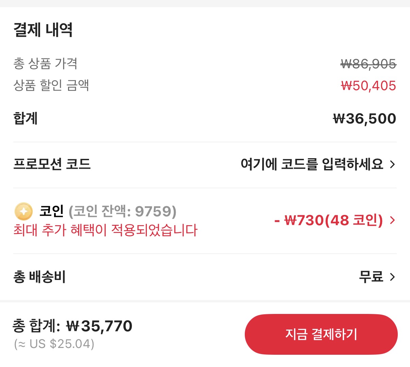This screenshot has width=410, height=367.
Task: Tap the 여기에 코드를 입력하세요 field
Action: coord(312,165)
